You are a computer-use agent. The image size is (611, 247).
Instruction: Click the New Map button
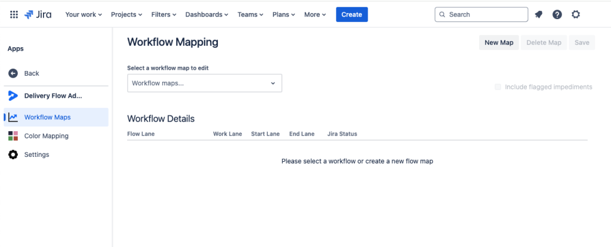coord(499,42)
